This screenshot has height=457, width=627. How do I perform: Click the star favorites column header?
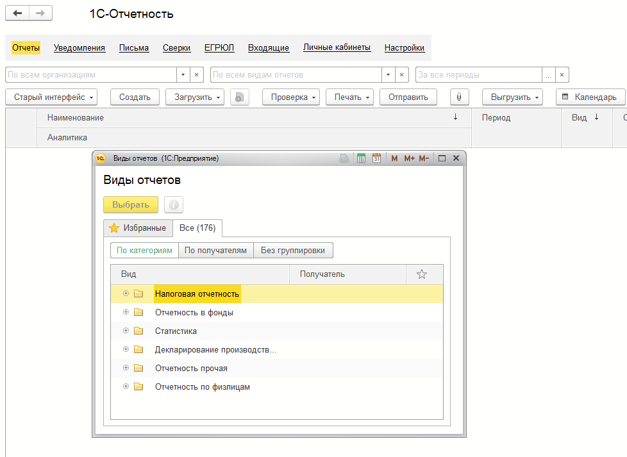pos(421,274)
